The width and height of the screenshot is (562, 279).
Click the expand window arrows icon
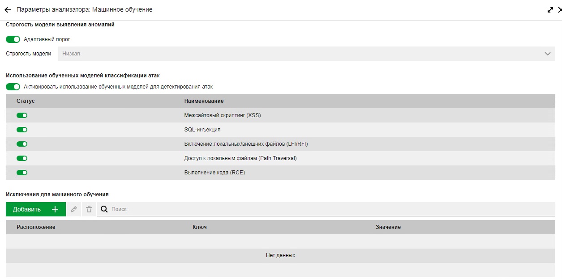(550, 9)
